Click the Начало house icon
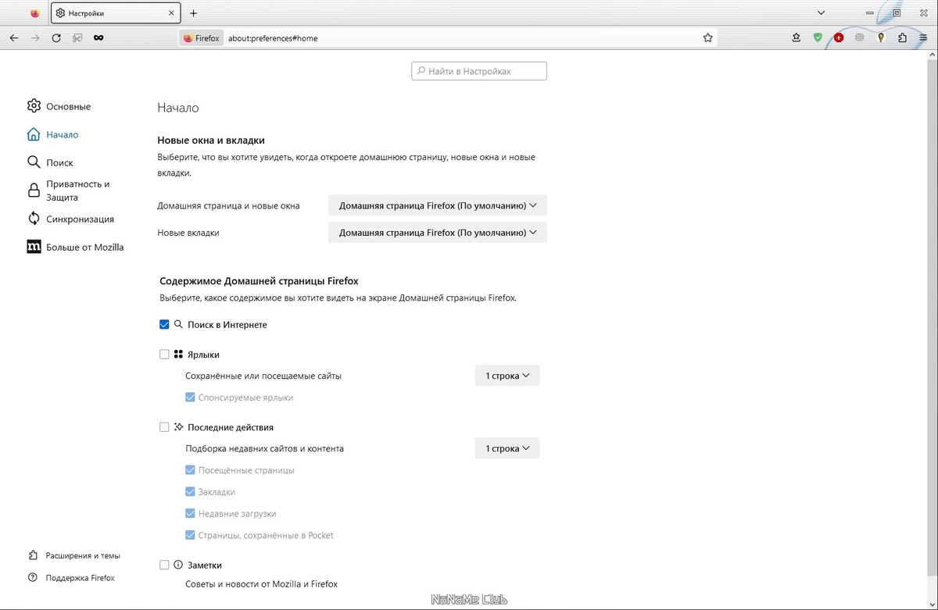Image resolution: width=938 pixels, height=610 pixels. (x=34, y=134)
